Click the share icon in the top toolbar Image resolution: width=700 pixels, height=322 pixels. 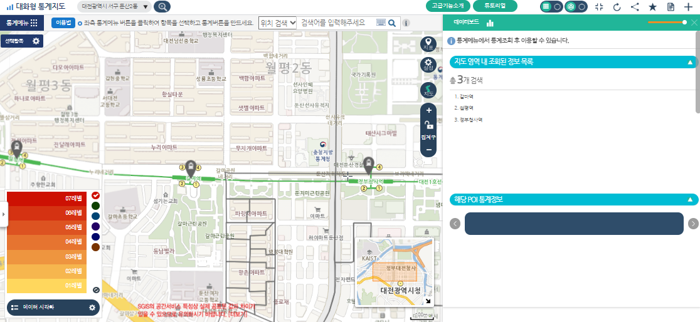[635, 7]
